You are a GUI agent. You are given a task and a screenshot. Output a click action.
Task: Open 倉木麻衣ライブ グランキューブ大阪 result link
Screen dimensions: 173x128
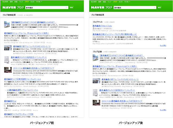19,114
